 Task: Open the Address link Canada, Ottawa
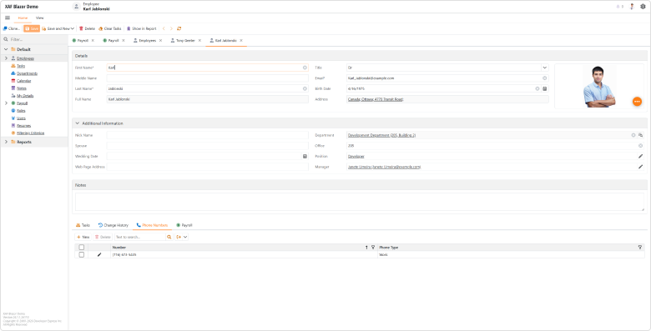click(376, 99)
